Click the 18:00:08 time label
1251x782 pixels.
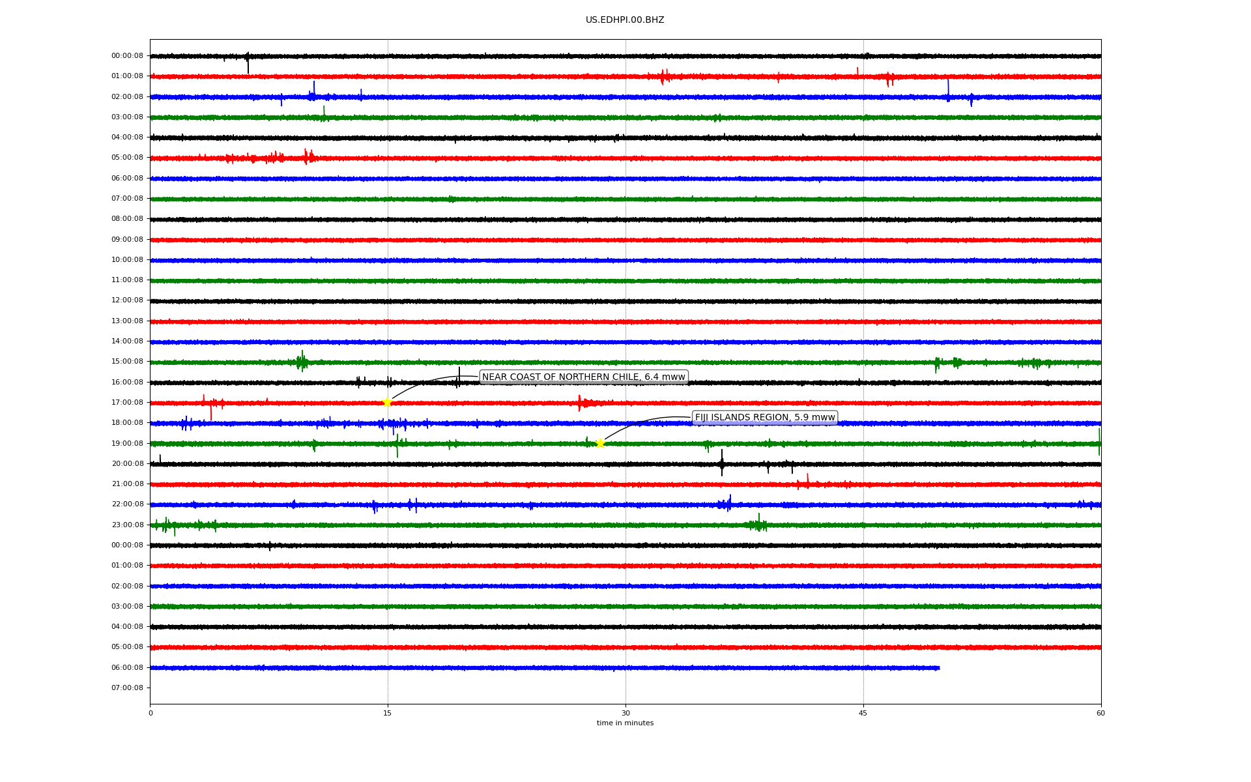[x=127, y=423]
